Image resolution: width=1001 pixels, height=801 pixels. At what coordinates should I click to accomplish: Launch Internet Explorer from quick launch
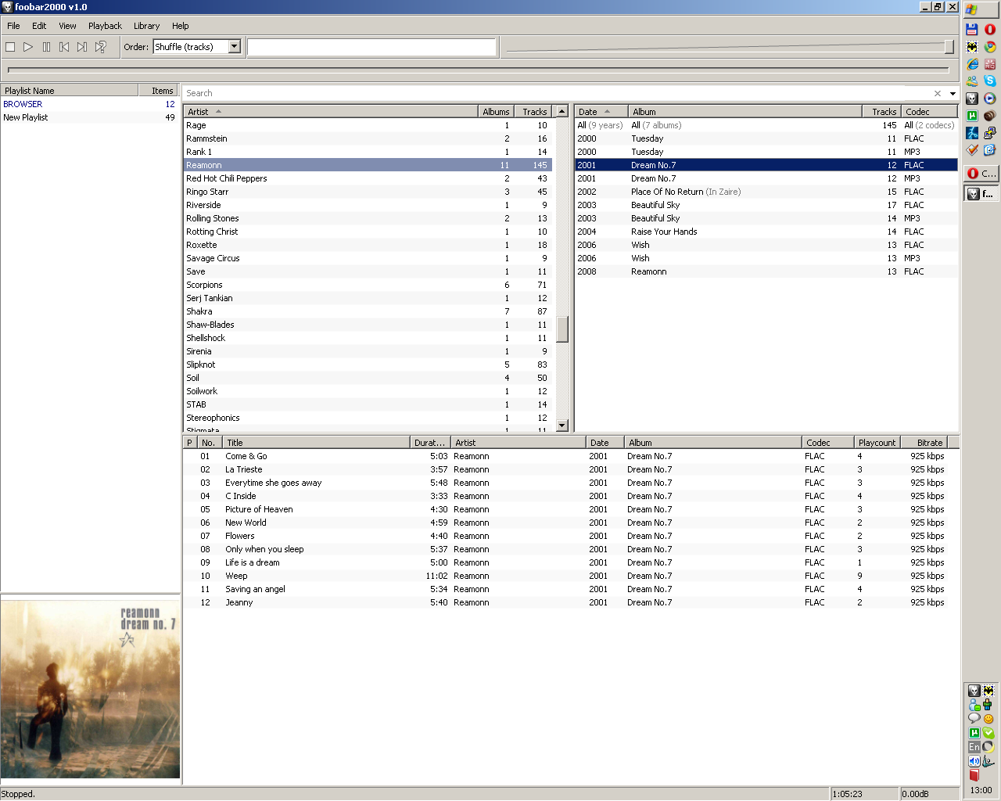(972, 63)
